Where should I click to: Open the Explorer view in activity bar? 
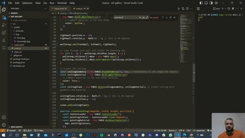point(4,10)
